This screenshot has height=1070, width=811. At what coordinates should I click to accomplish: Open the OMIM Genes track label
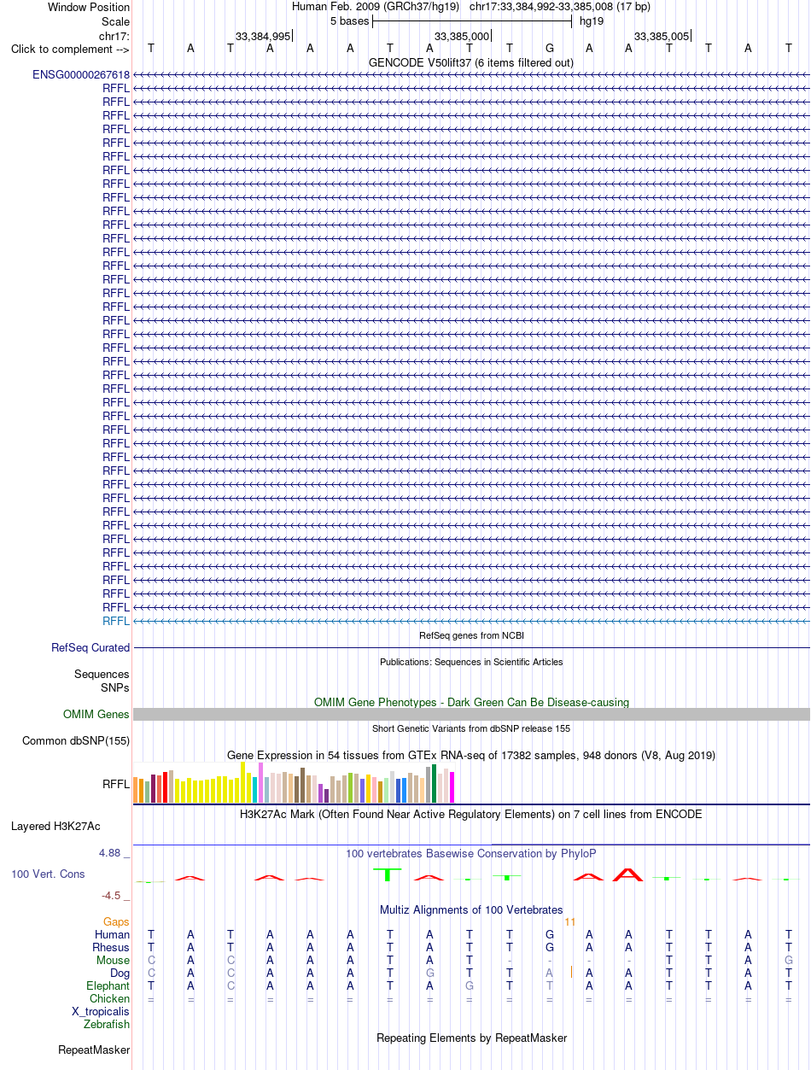click(96, 715)
